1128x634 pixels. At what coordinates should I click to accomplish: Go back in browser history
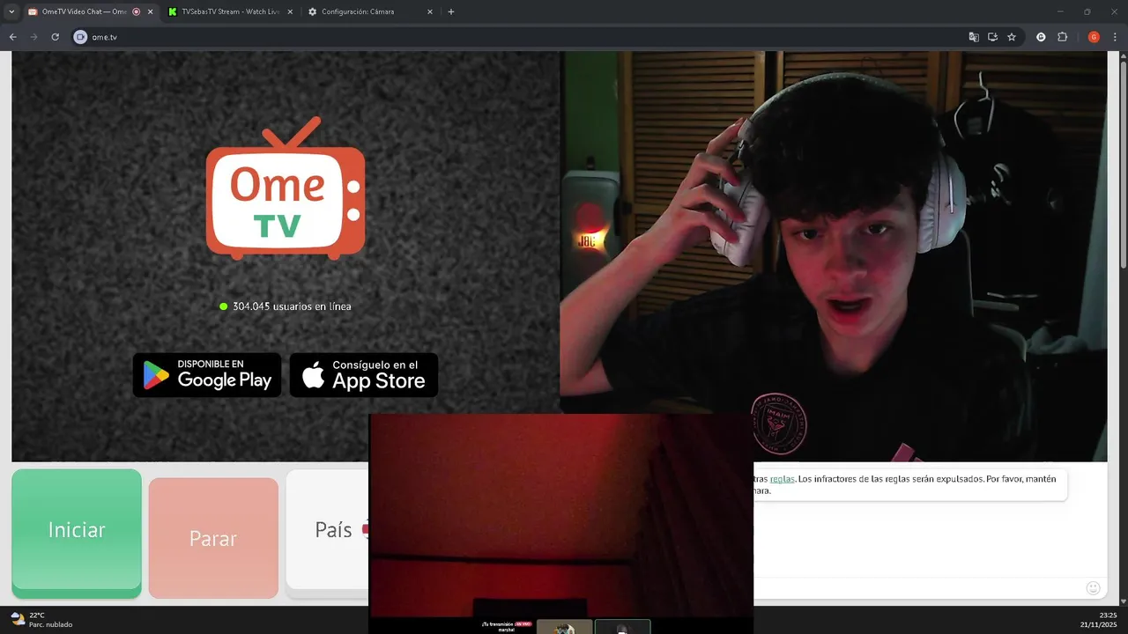pyautogui.click(x=12, y=37)
